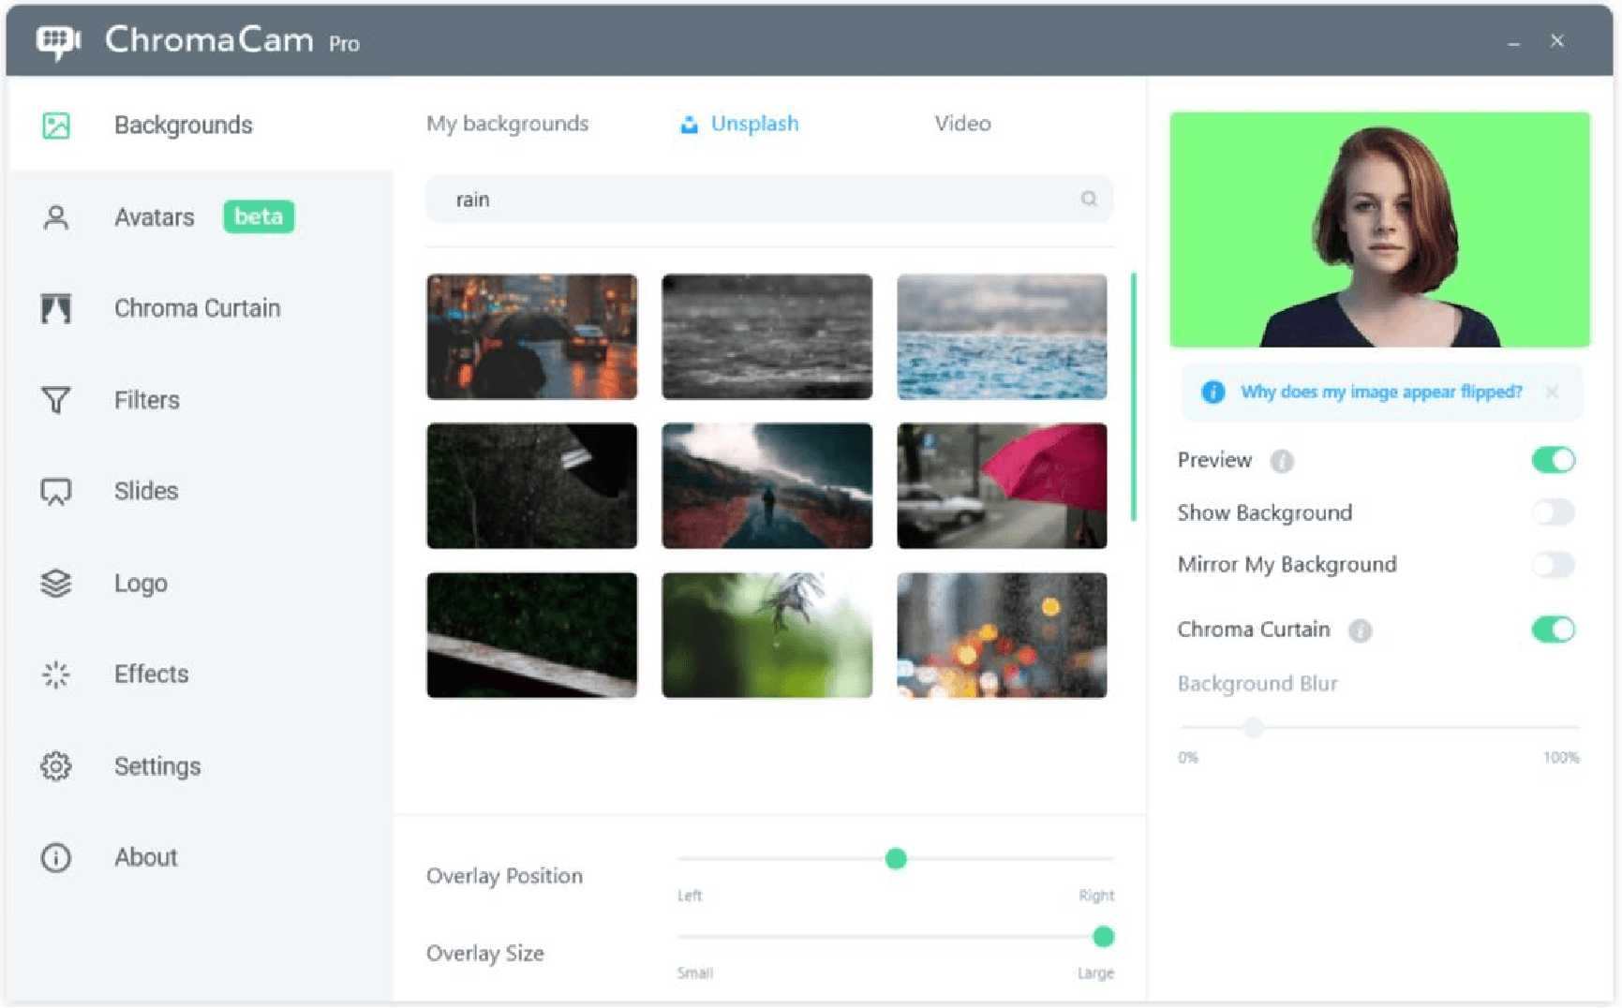Open the Avatars beta section
This screenshot has height=1008, width=1622.
tap(153, 217)
